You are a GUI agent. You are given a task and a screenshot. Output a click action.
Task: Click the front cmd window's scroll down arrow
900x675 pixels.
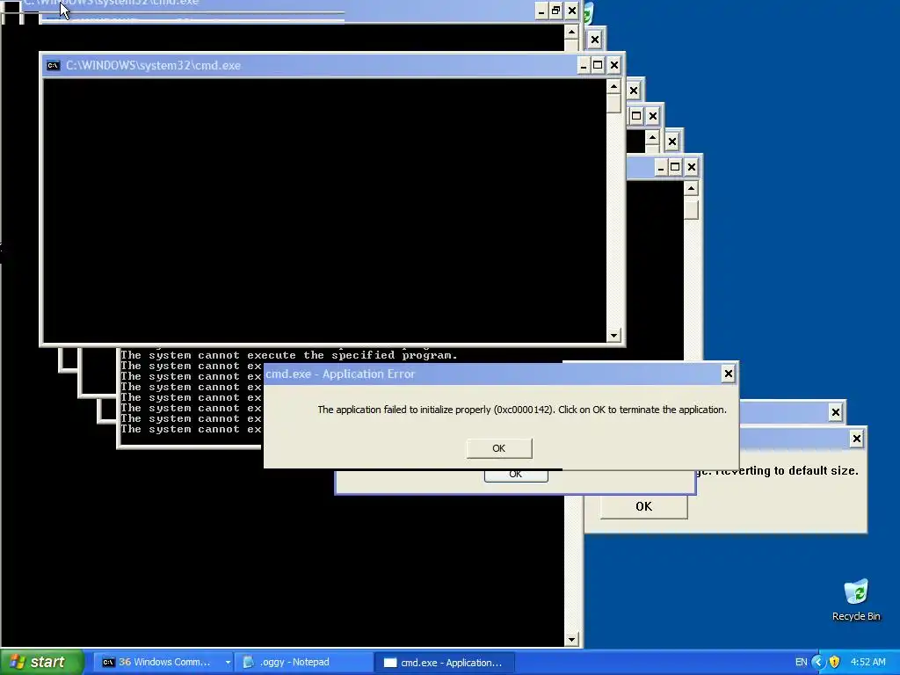tap(613, 336)
